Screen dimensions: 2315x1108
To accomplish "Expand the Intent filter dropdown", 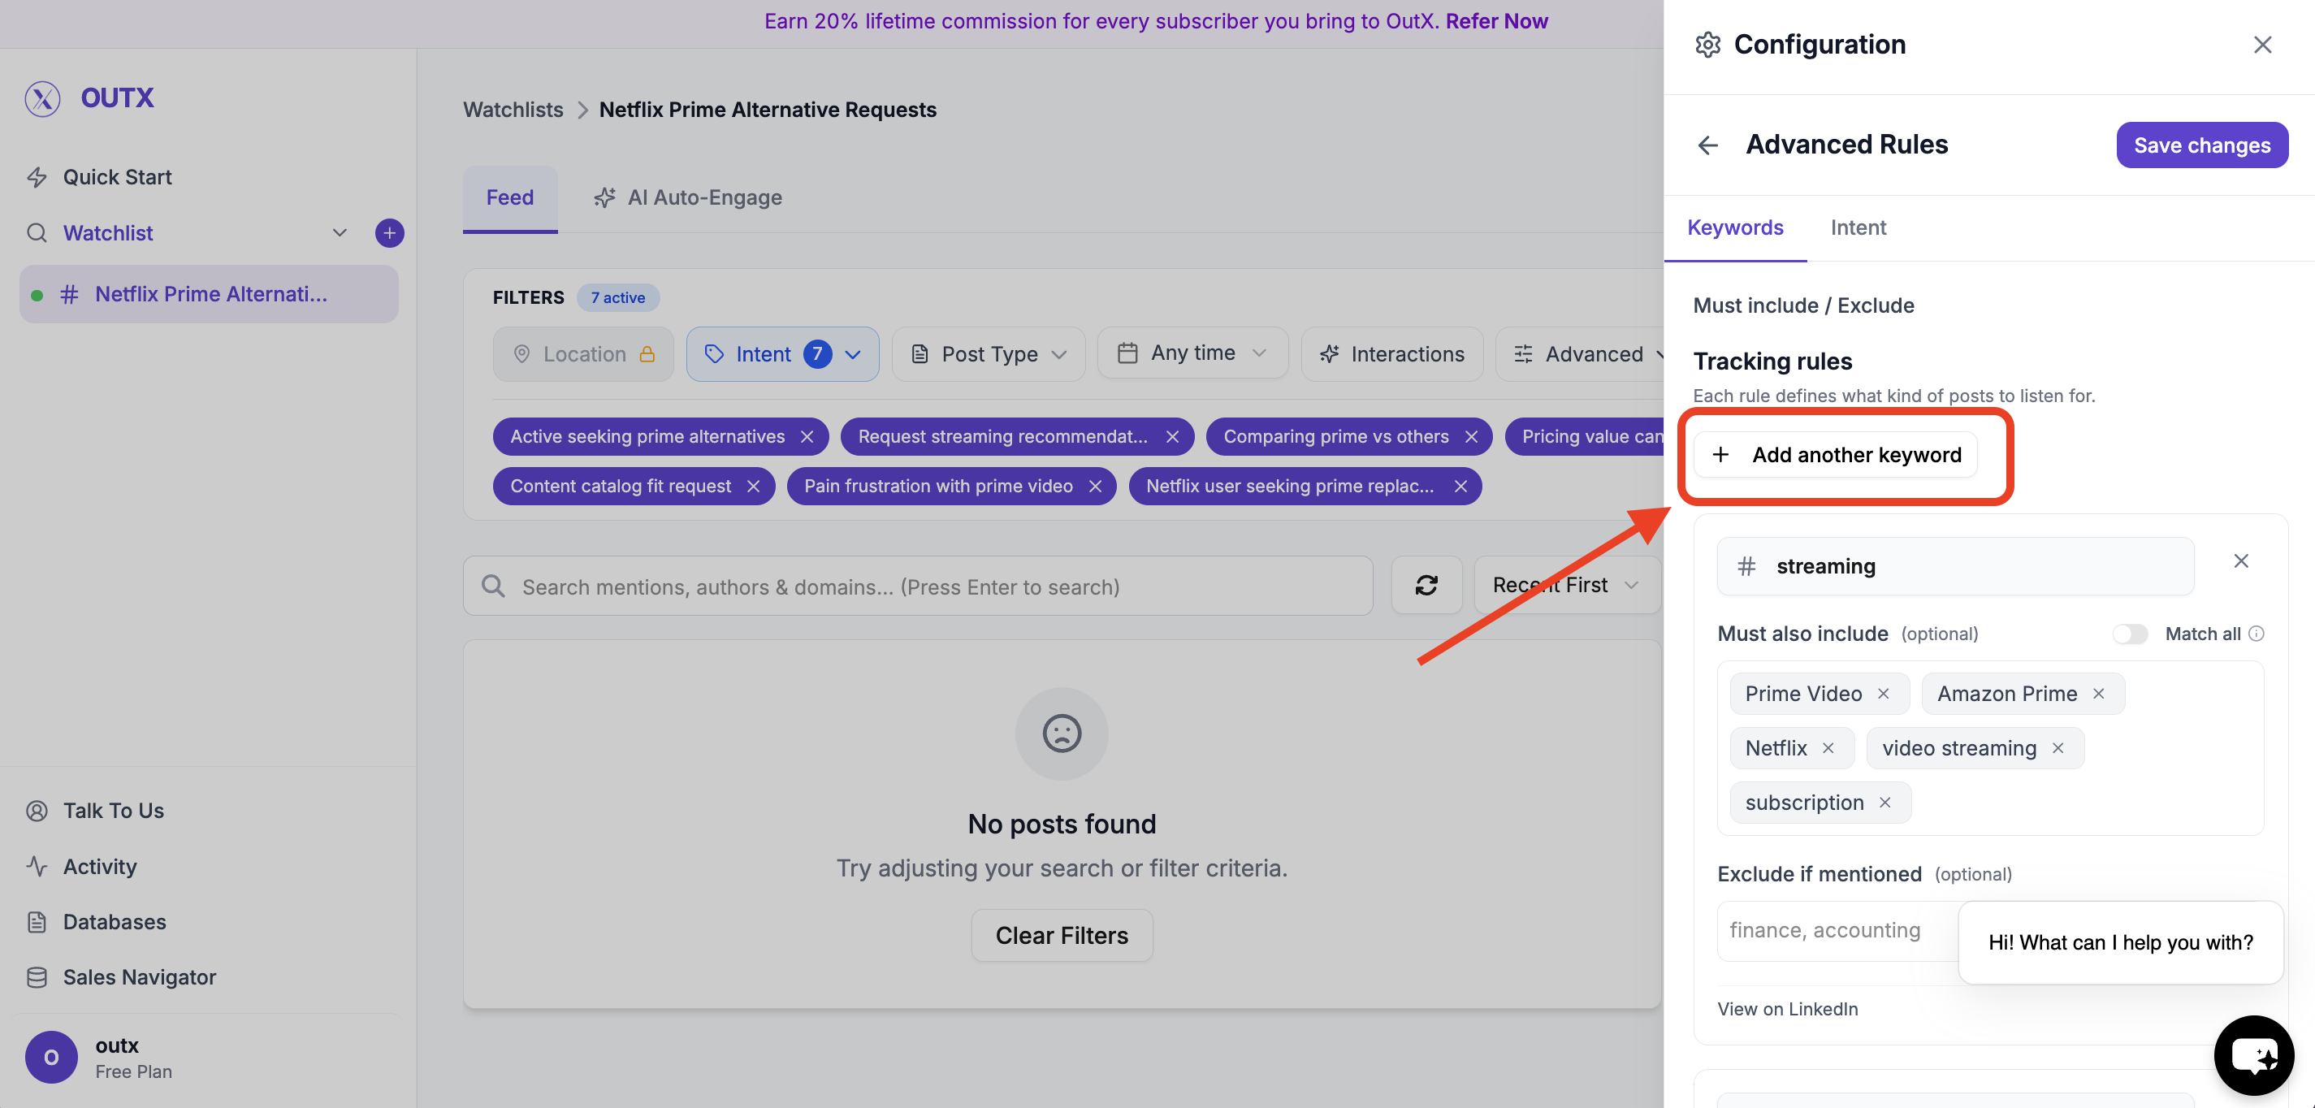I will [782, 354].
